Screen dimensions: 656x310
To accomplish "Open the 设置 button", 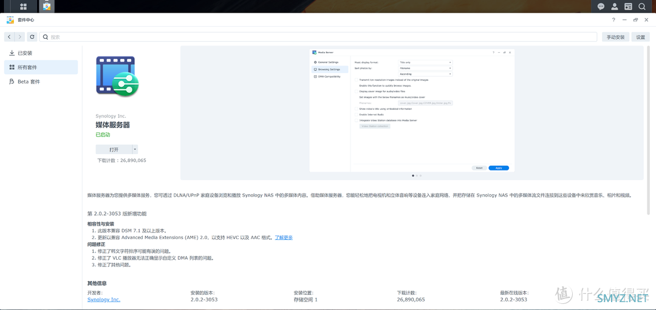I will [x=641, y=37].
